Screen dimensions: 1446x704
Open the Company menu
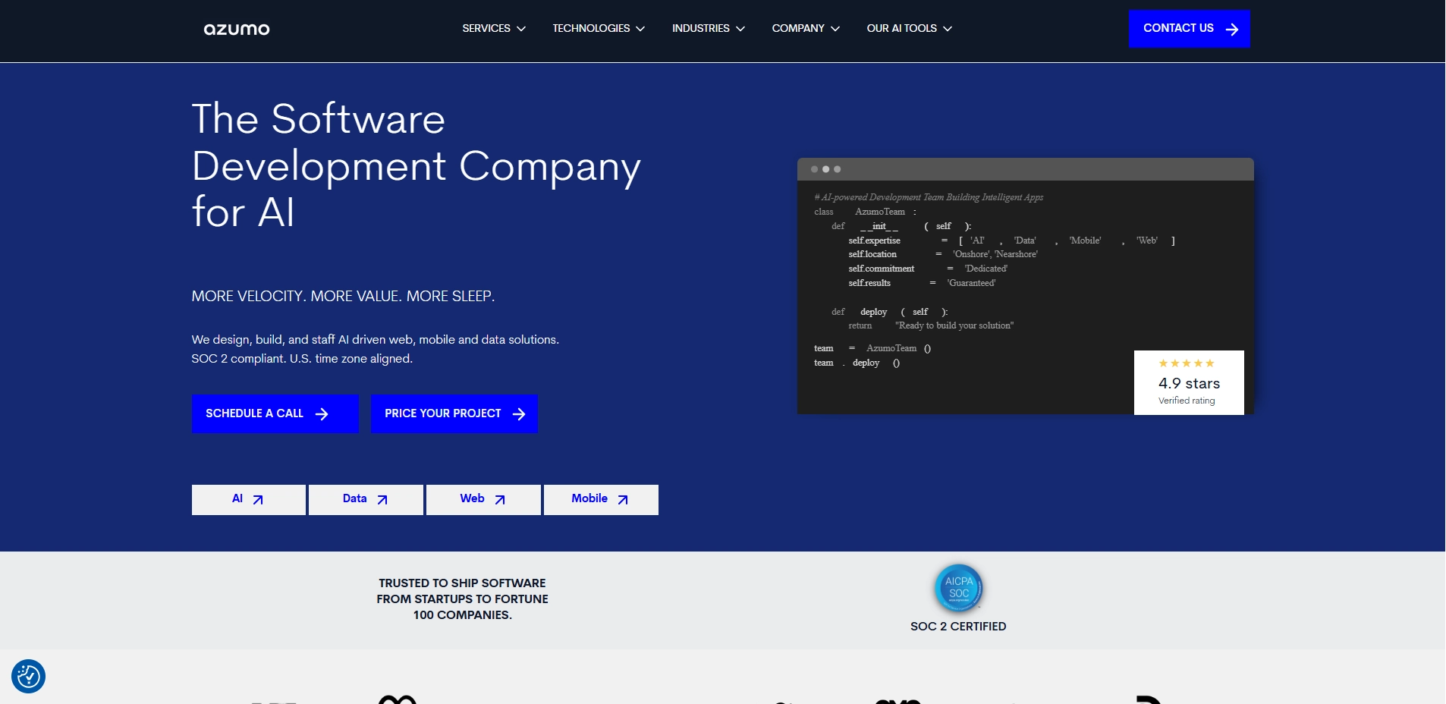pos(806,29)
